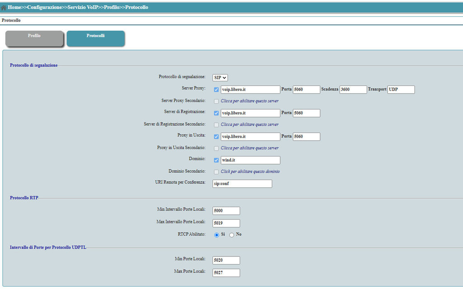
Task: Select RTCP Abilitato Si radio button
Action: pos(217,235)
